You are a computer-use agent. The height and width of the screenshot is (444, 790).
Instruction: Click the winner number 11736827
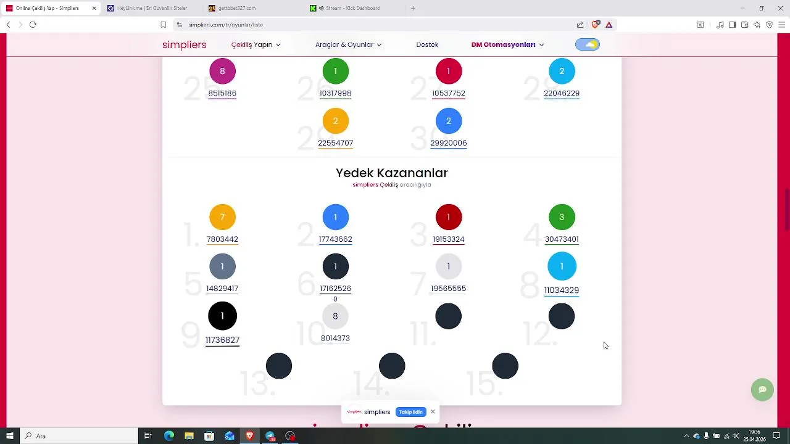coord(222,340)
